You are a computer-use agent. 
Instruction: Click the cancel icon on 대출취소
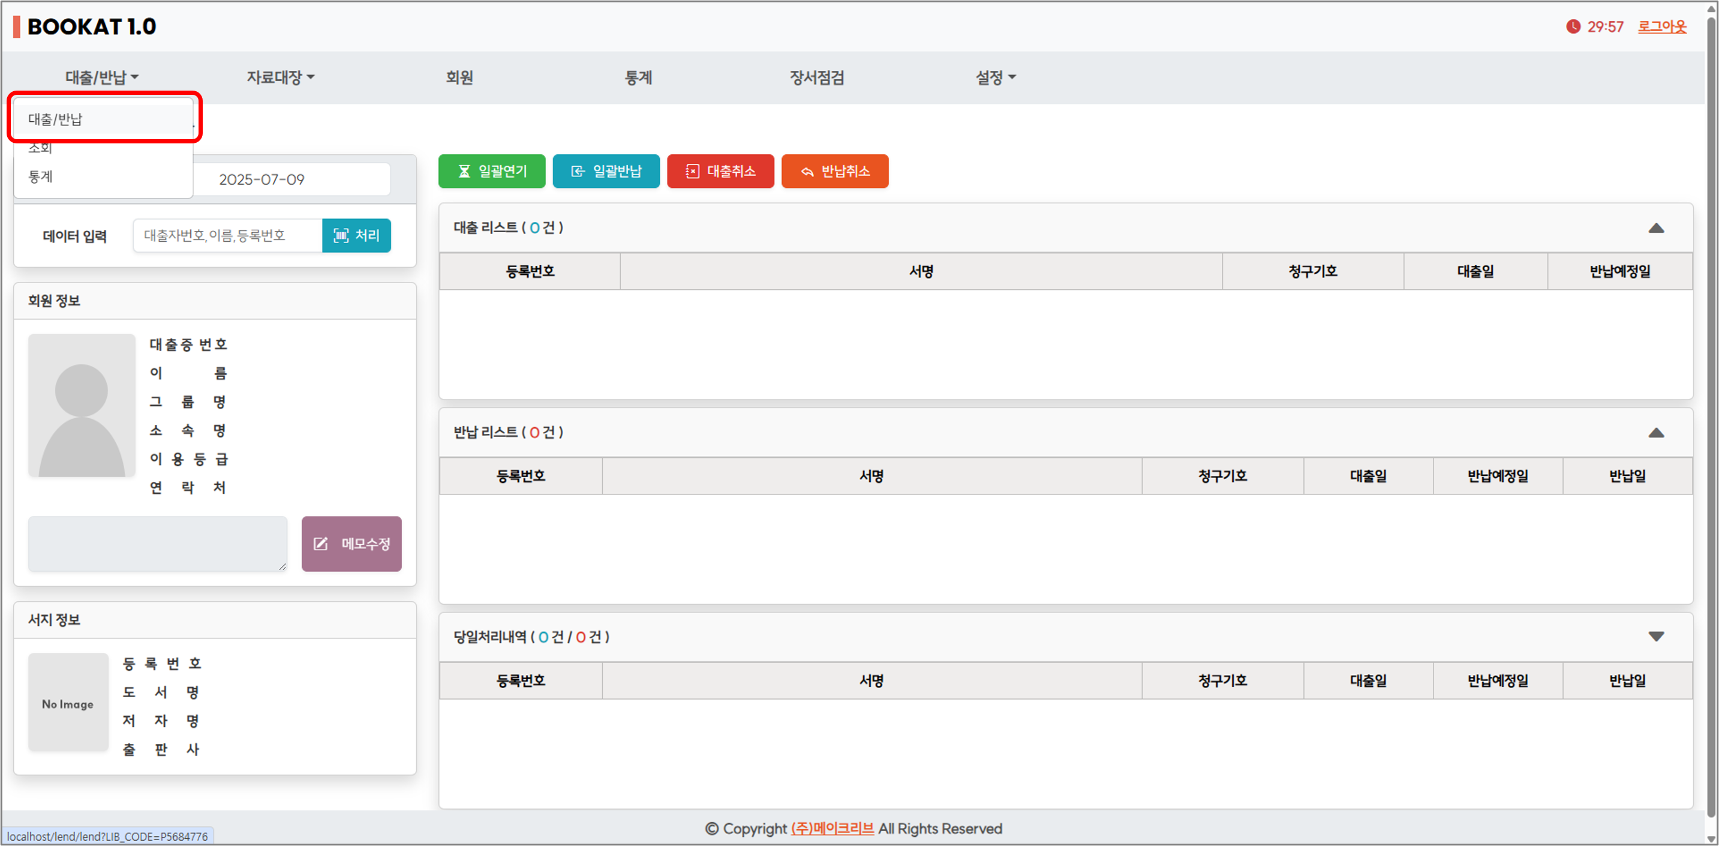[692, 172]
